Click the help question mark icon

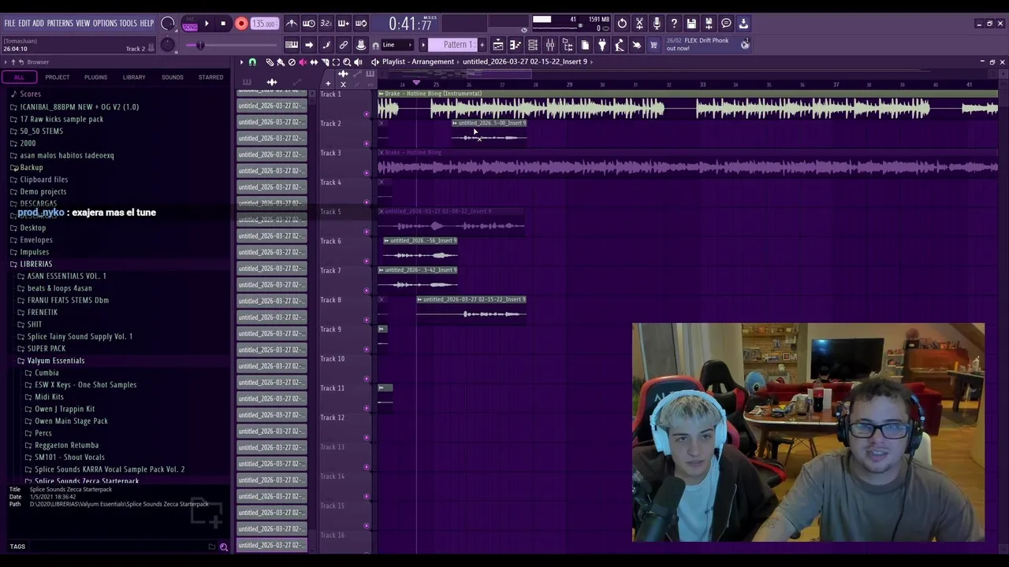pos(674,24)
